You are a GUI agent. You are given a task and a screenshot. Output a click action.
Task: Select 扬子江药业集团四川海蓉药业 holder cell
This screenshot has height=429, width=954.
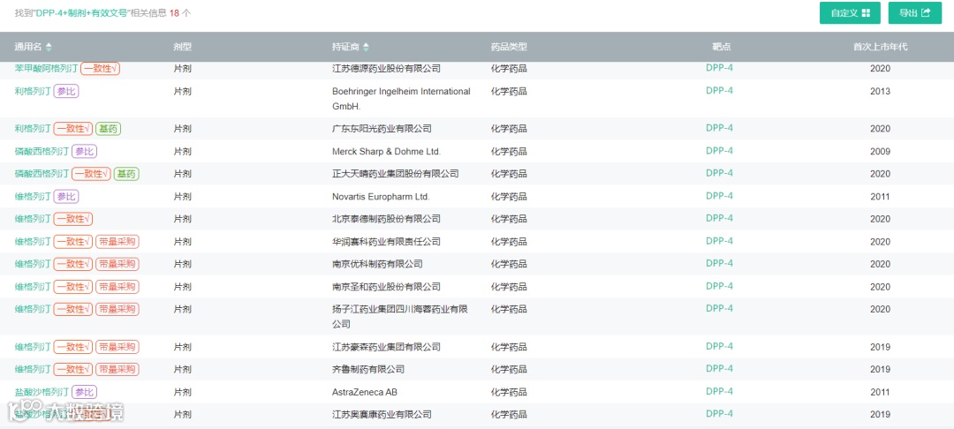tap(400, 317)
